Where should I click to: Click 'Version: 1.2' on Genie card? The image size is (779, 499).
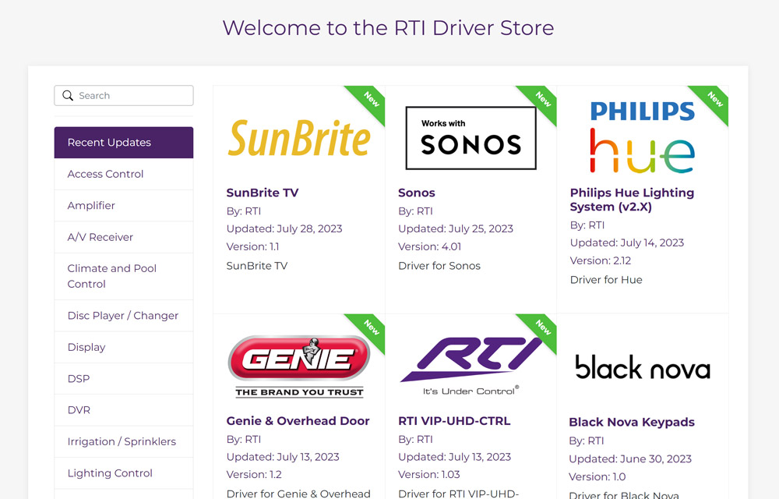(x=254, y=475)
